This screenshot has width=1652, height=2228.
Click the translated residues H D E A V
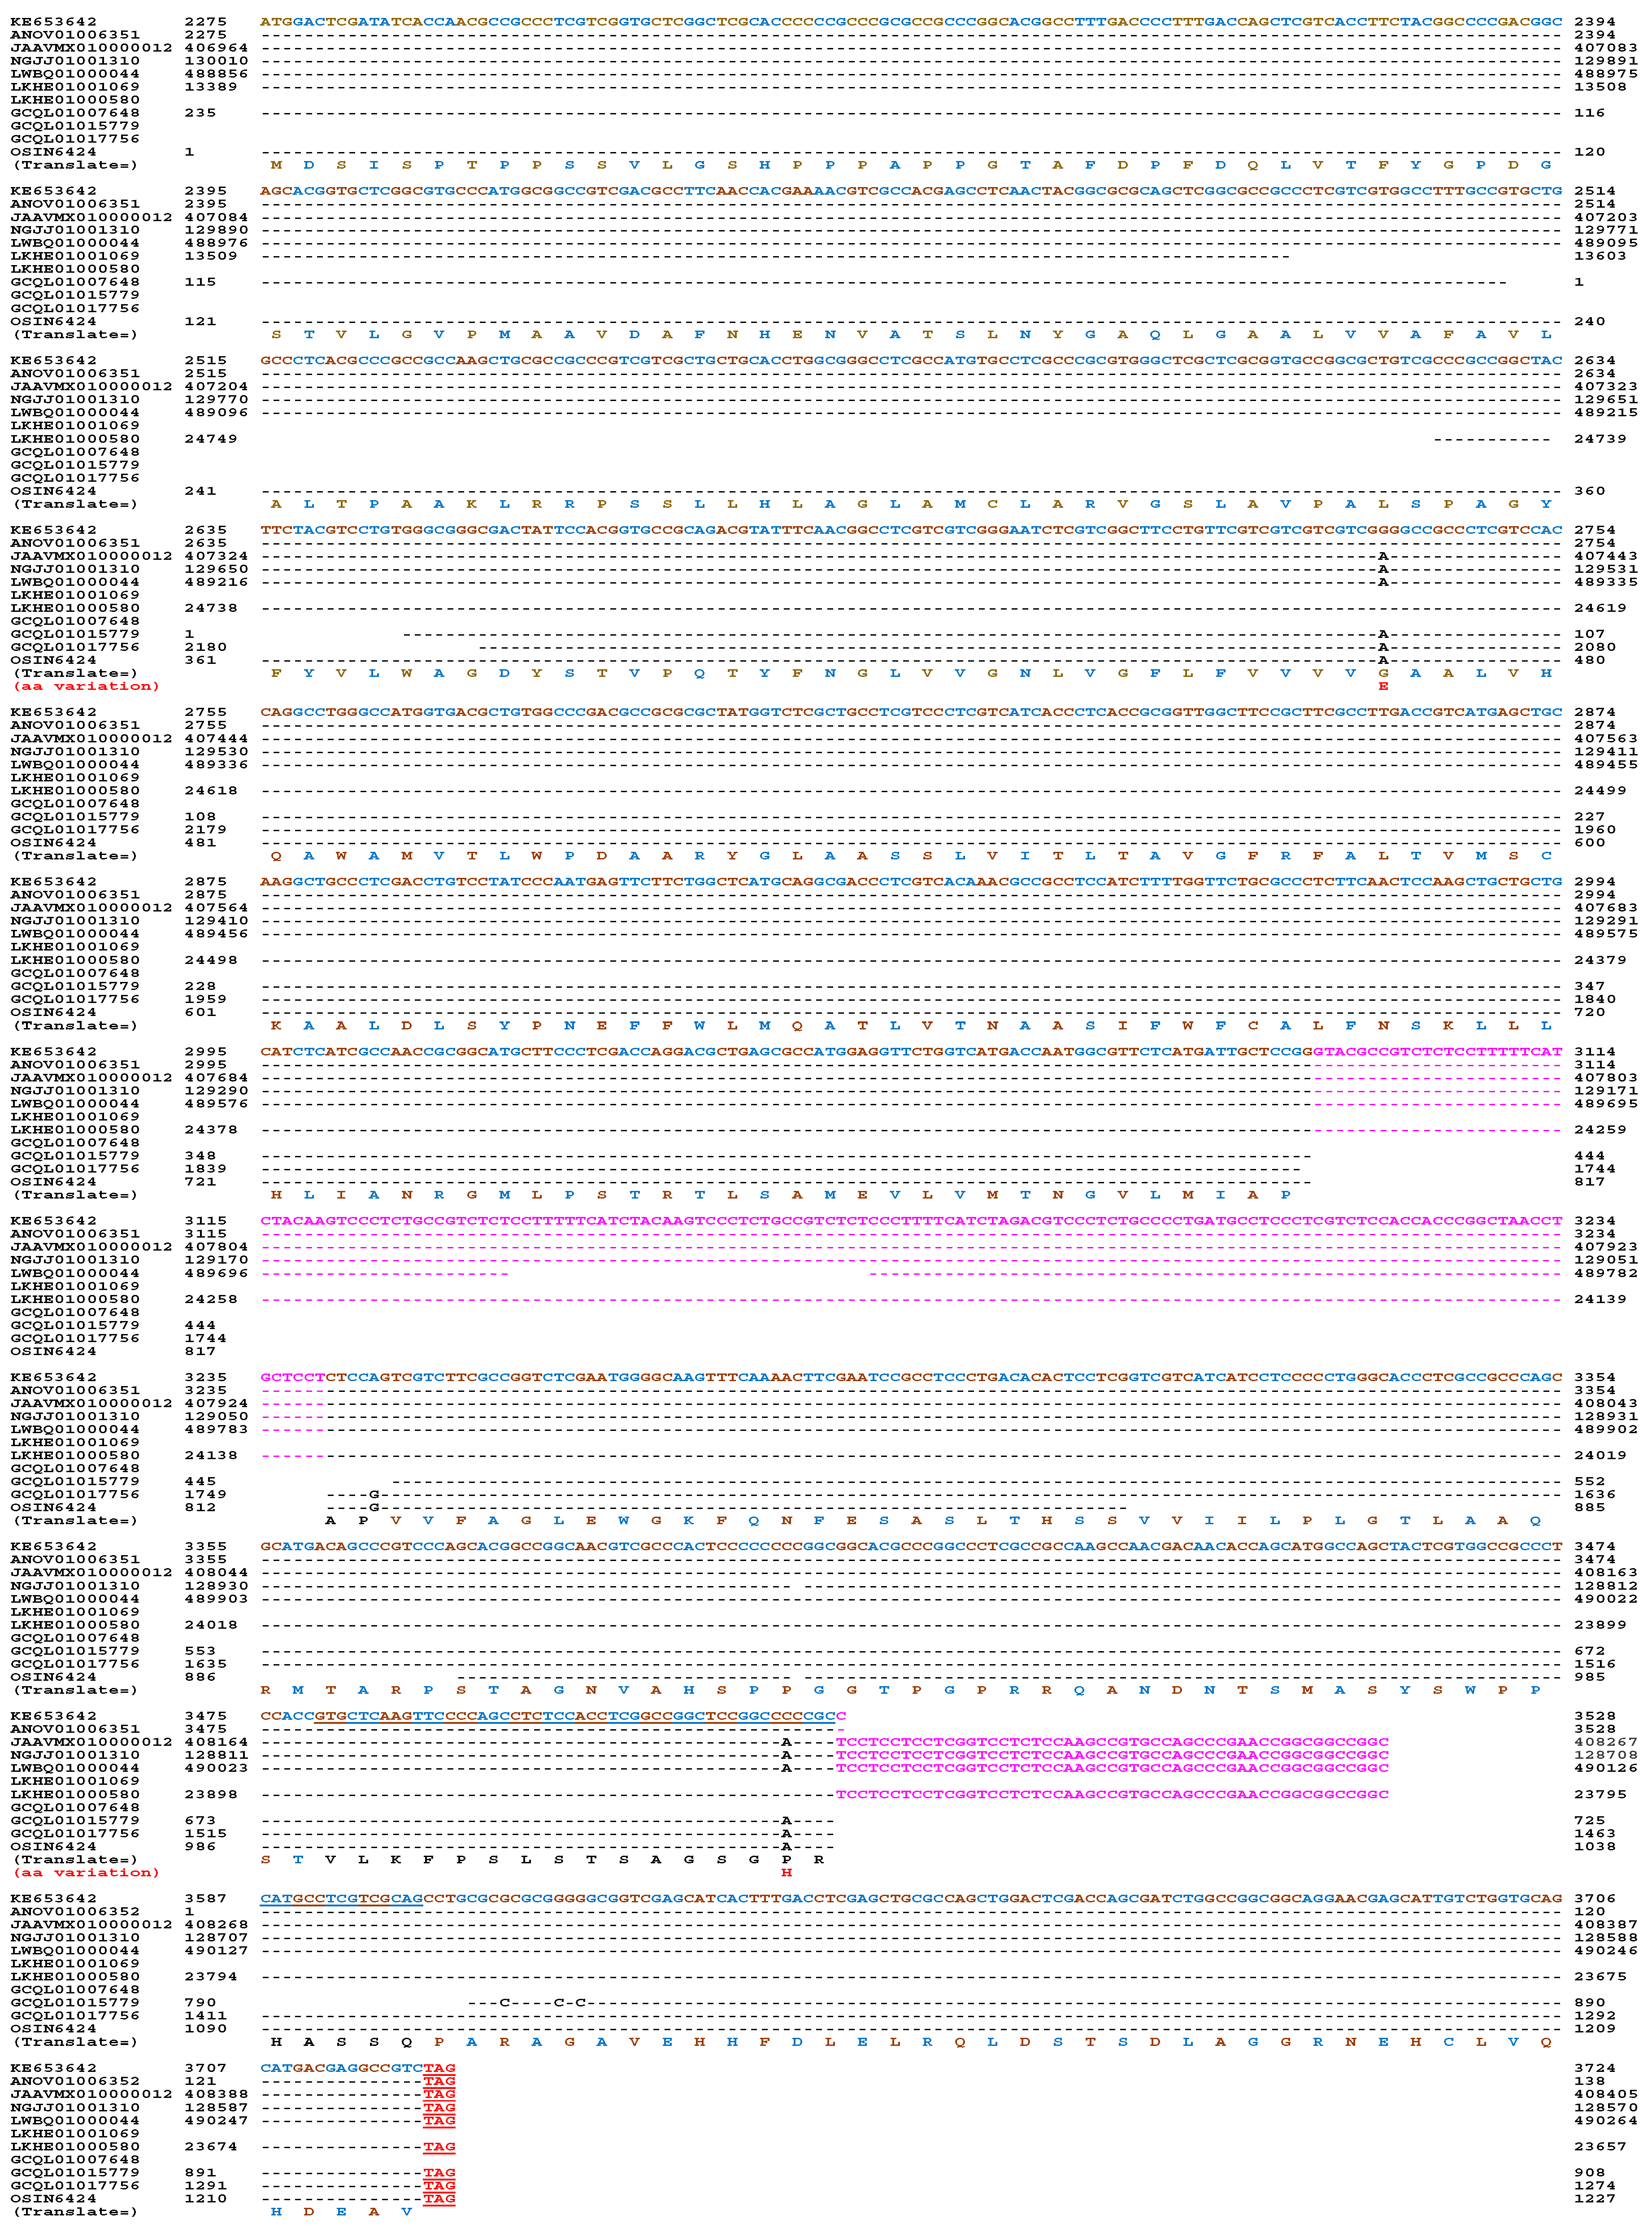click(x=342, y=2211)
